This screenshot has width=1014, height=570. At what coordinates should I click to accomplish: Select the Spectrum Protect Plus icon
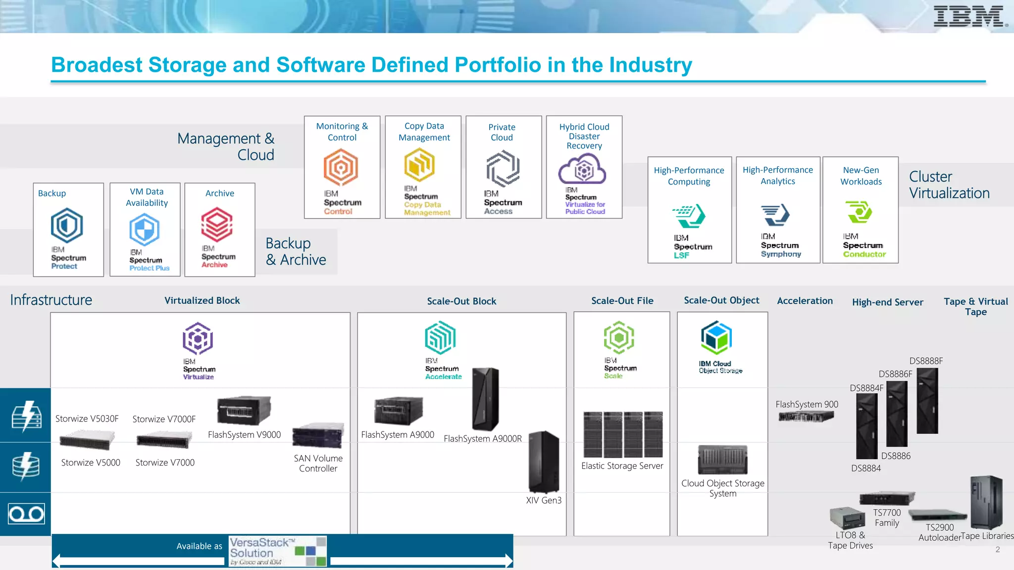coord(145,229)
